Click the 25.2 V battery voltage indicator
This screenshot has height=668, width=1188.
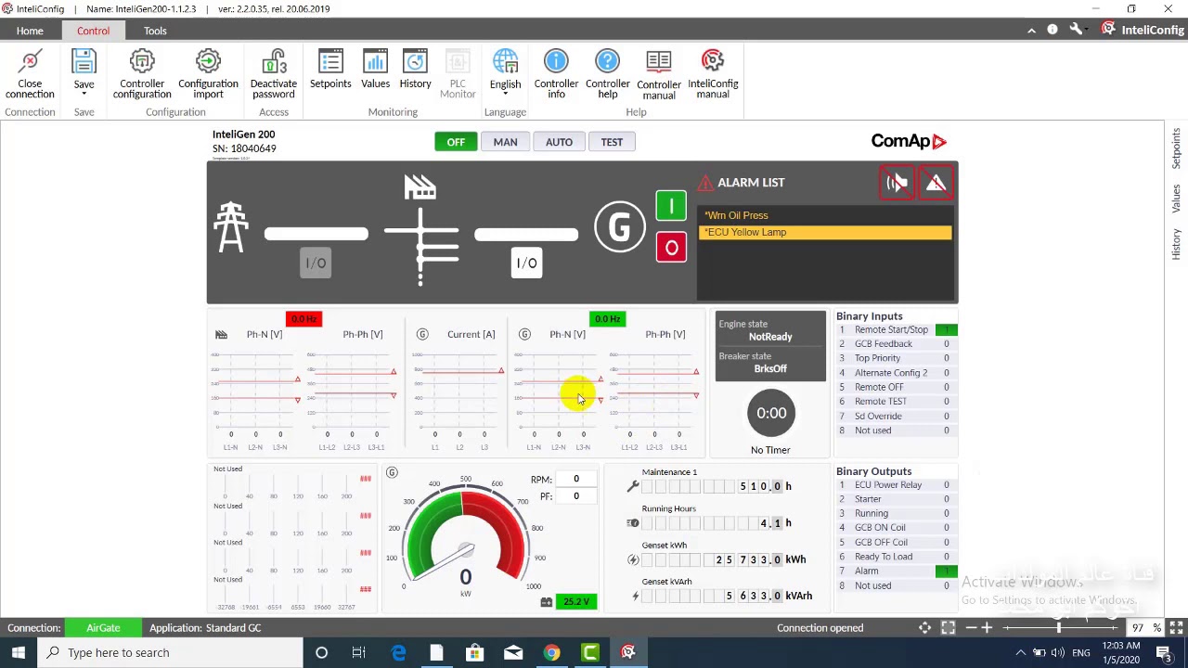575,602
